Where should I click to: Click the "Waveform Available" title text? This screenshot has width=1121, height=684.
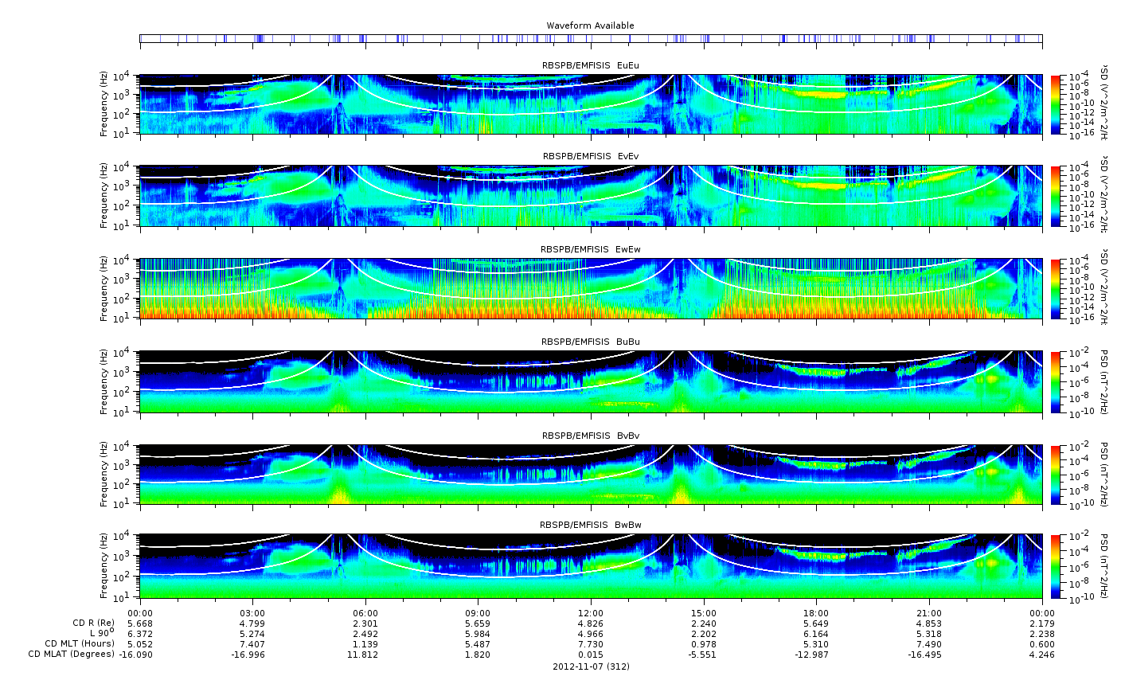pos(590,25)
